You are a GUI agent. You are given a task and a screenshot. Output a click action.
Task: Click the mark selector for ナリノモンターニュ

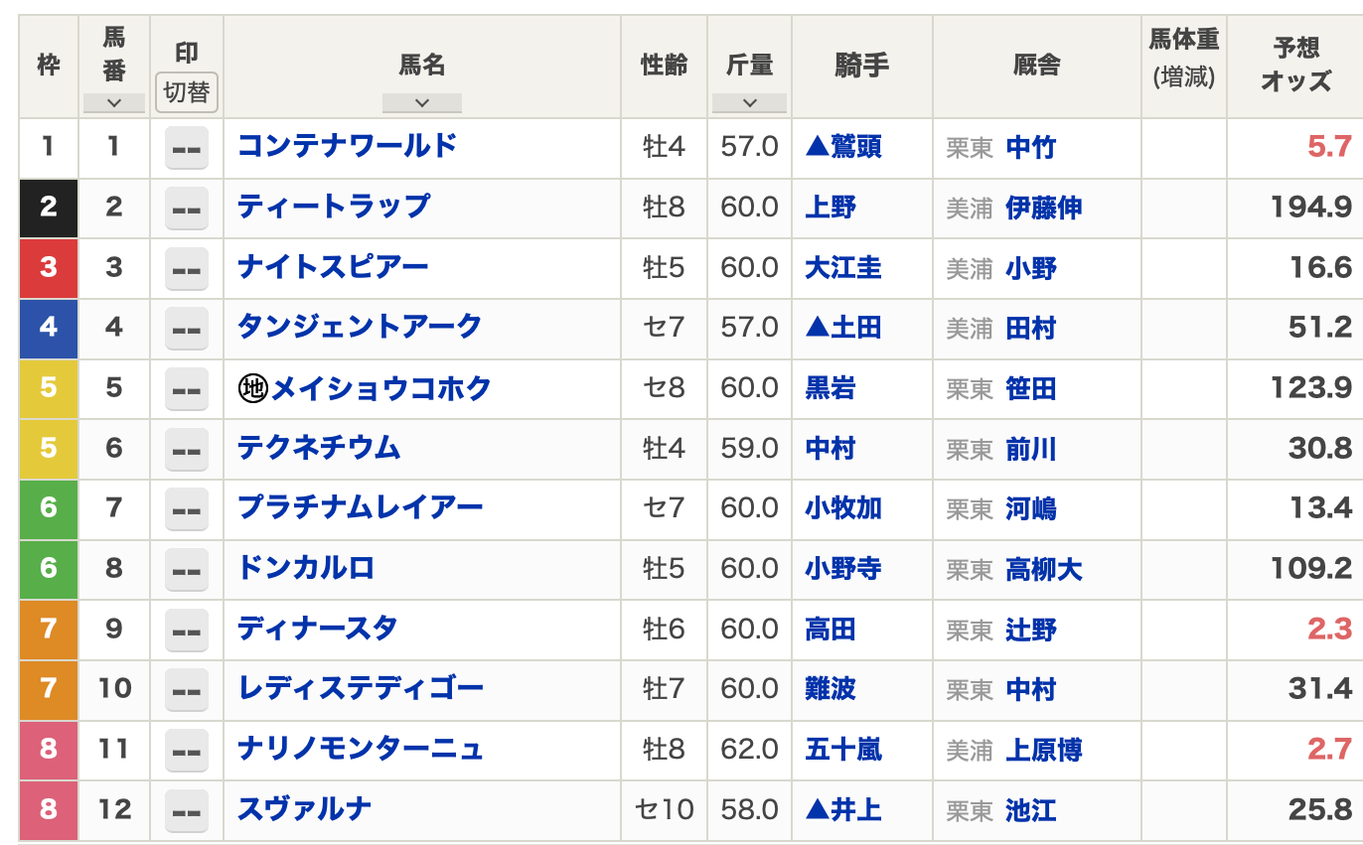(187, 750)
